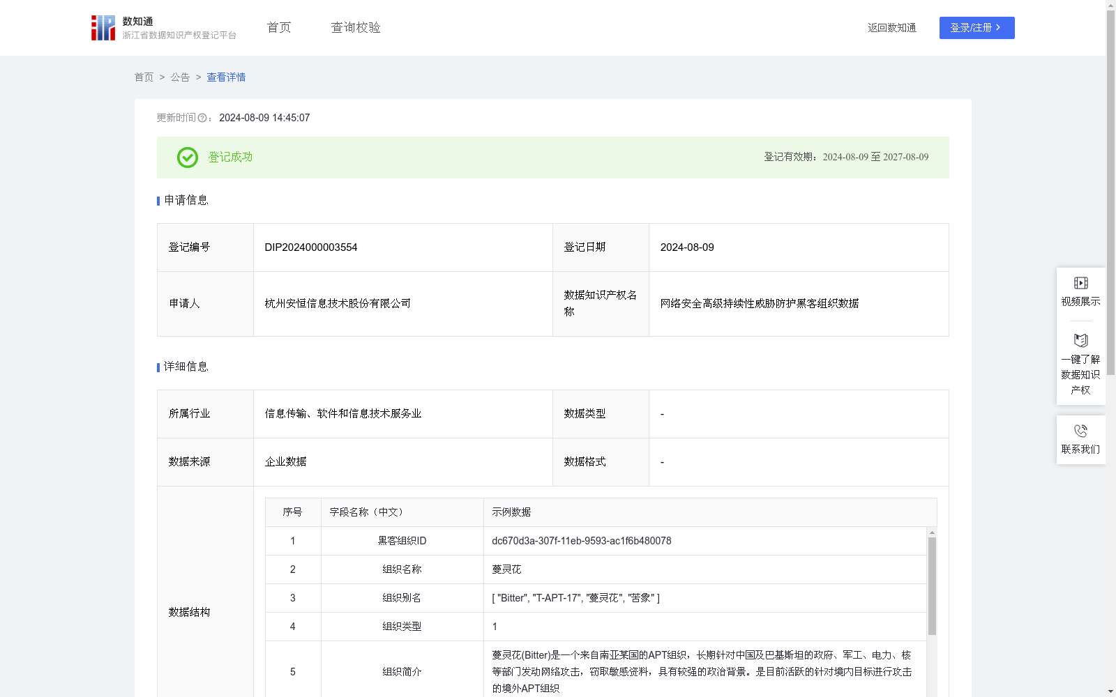Click 查看详情 breadcrumb item
The image size is (1116, 697).
[x=226, y=77]
